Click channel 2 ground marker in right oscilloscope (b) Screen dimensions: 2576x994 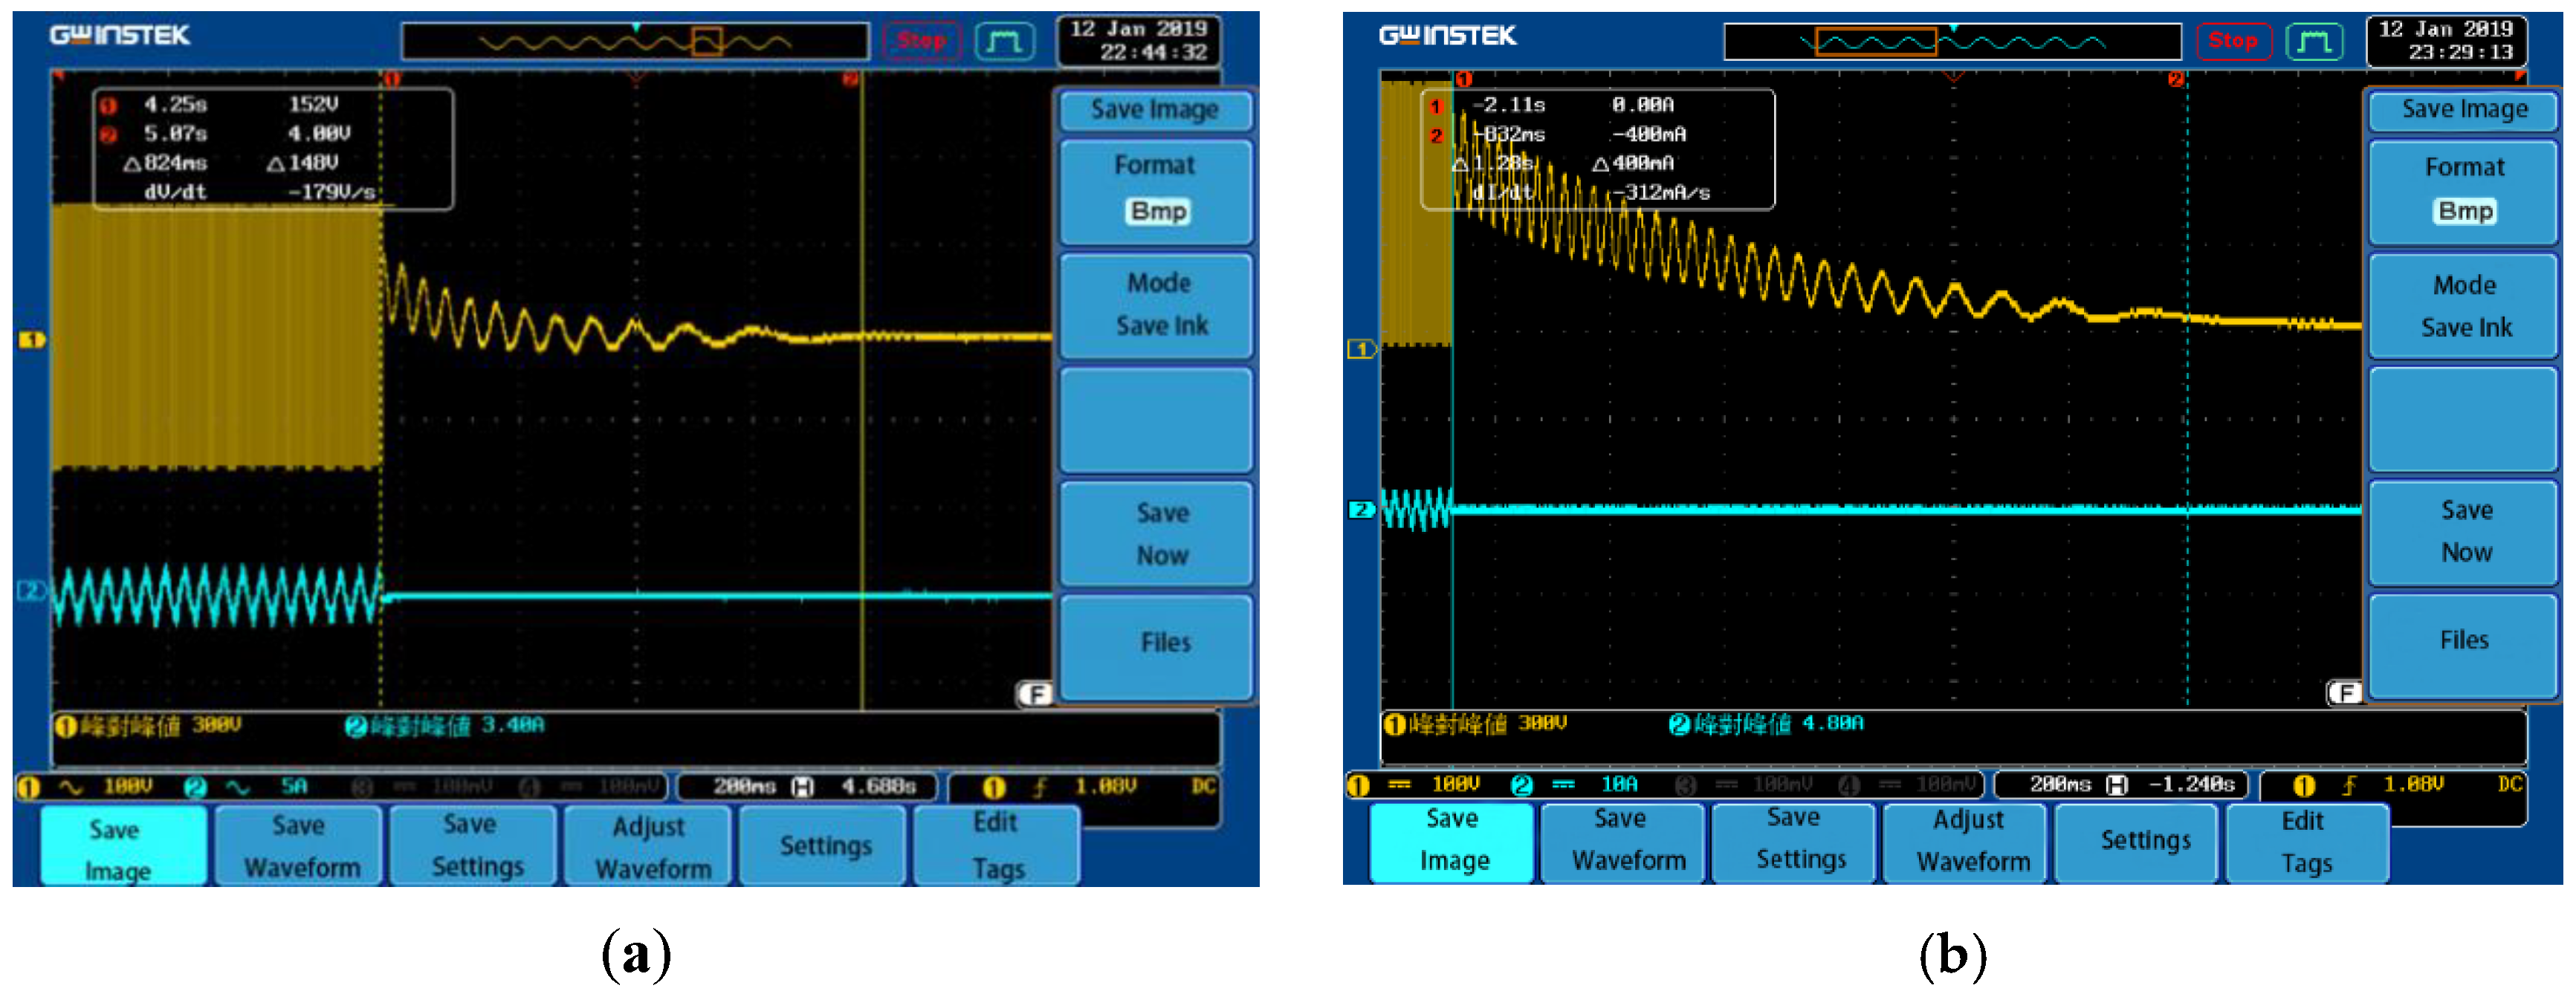click(x=1362, y=509)
